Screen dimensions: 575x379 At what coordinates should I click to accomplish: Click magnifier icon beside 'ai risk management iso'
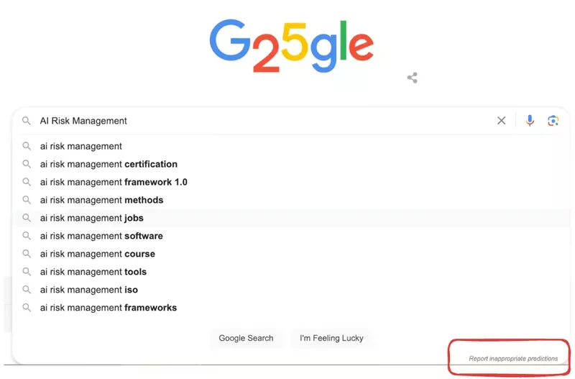[x=27, y=290]
